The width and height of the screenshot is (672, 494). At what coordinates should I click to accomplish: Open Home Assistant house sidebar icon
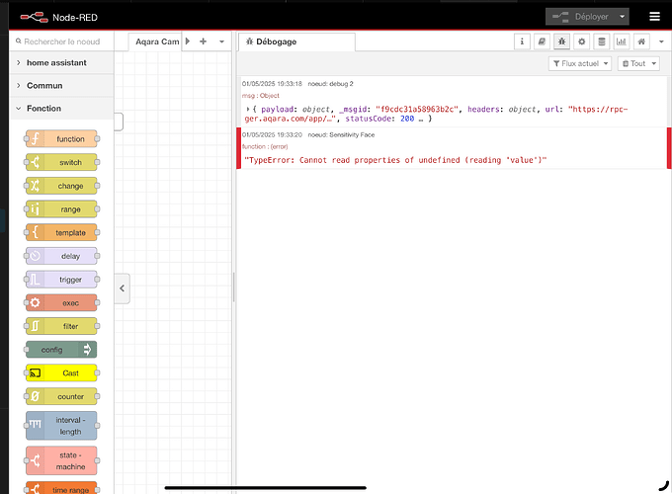click(x=641, y=41)
